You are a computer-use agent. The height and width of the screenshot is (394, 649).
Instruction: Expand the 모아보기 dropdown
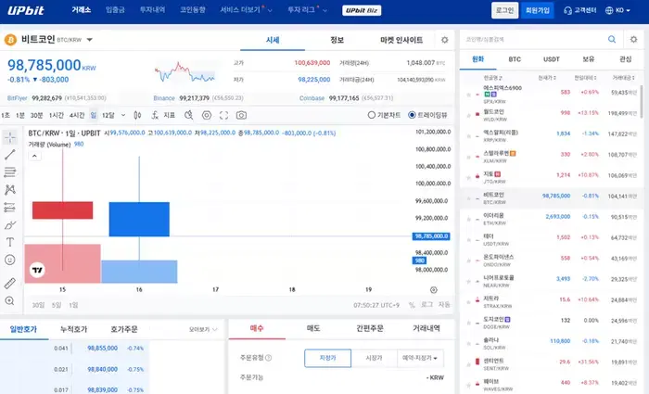tap(203, 329)
